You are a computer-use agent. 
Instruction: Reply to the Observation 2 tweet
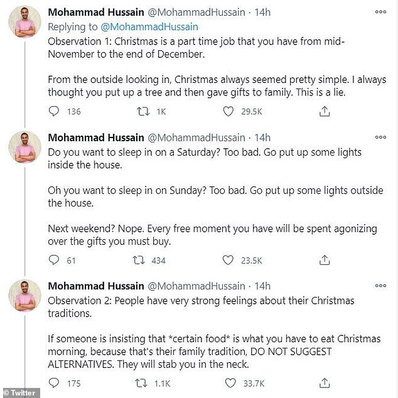[x=55, y=382]
